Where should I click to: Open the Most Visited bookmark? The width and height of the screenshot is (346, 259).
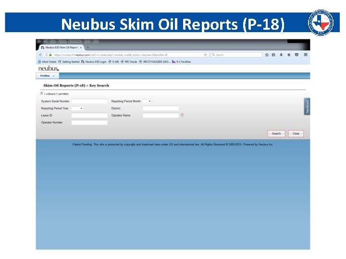point(47,62)
